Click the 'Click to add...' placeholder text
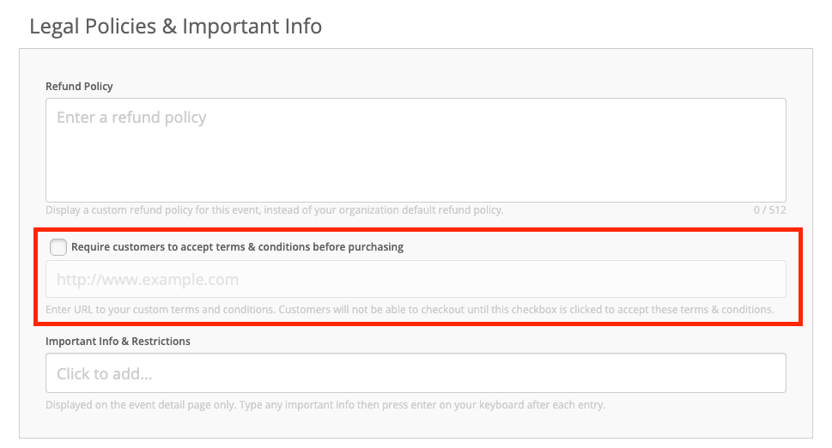The image size is (832, 448). click(x=105, y=374)
